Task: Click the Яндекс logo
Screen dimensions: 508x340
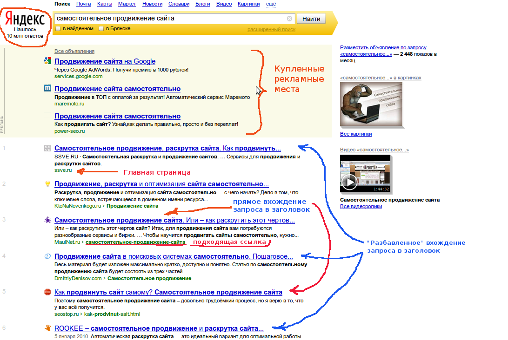Action: (x=25, y=19)
